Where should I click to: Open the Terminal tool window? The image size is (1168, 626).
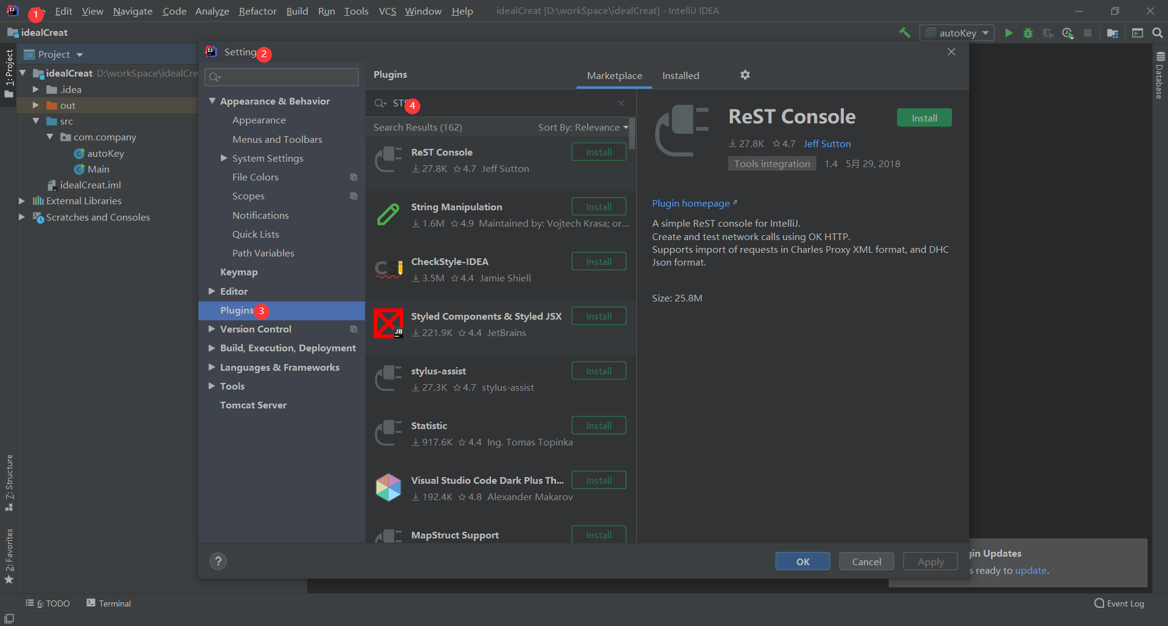tap(109, 604)
